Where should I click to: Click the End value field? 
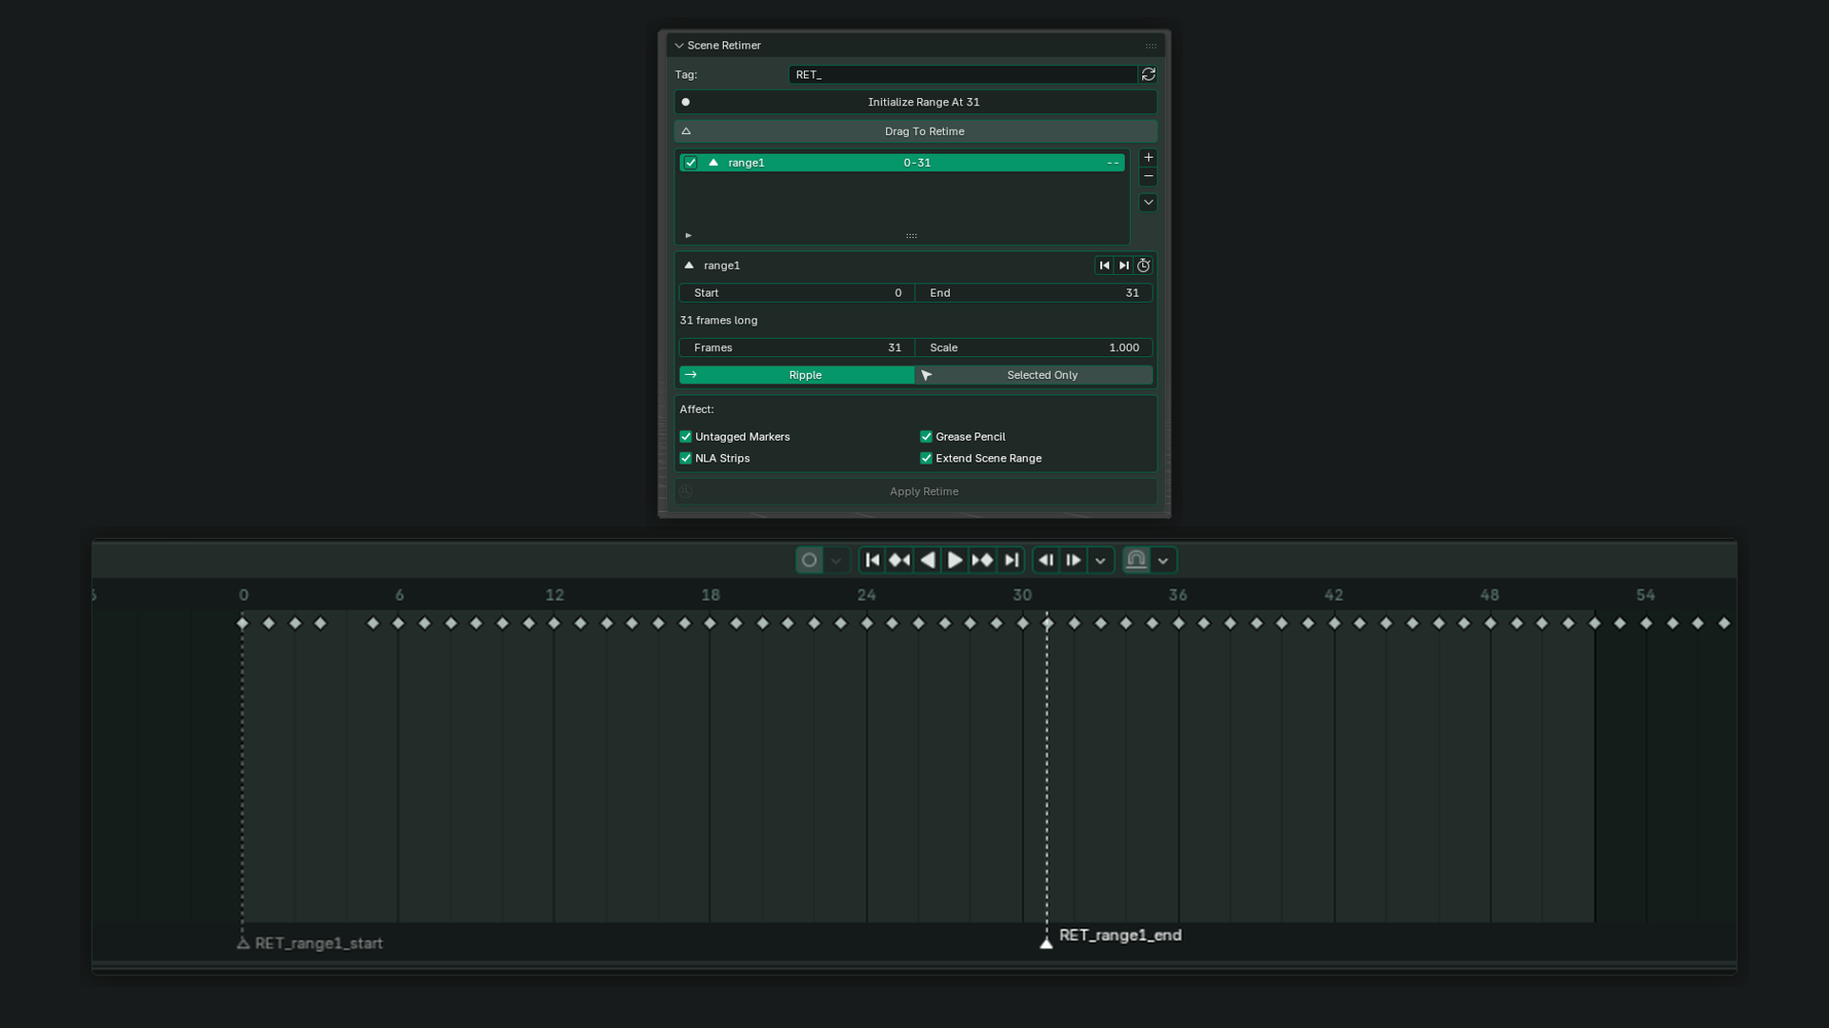click(1034, 293)
